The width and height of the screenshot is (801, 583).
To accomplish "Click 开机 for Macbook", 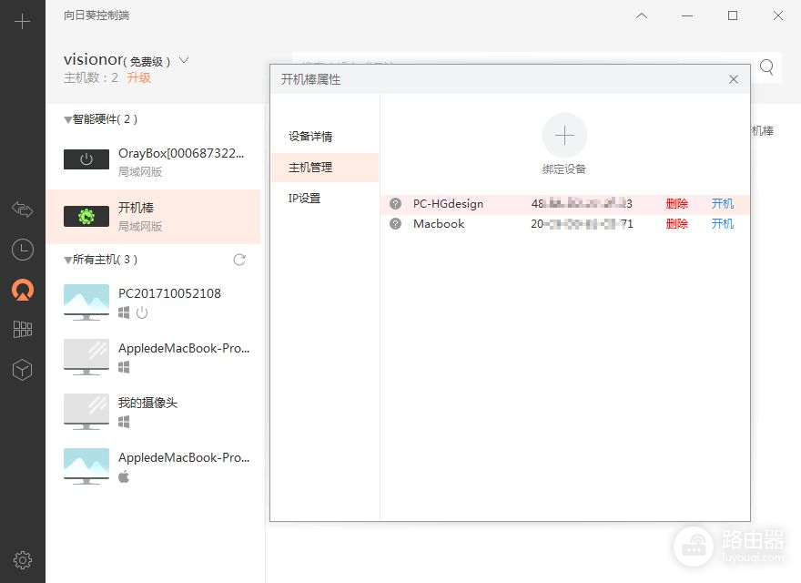I will pos(722,224).
